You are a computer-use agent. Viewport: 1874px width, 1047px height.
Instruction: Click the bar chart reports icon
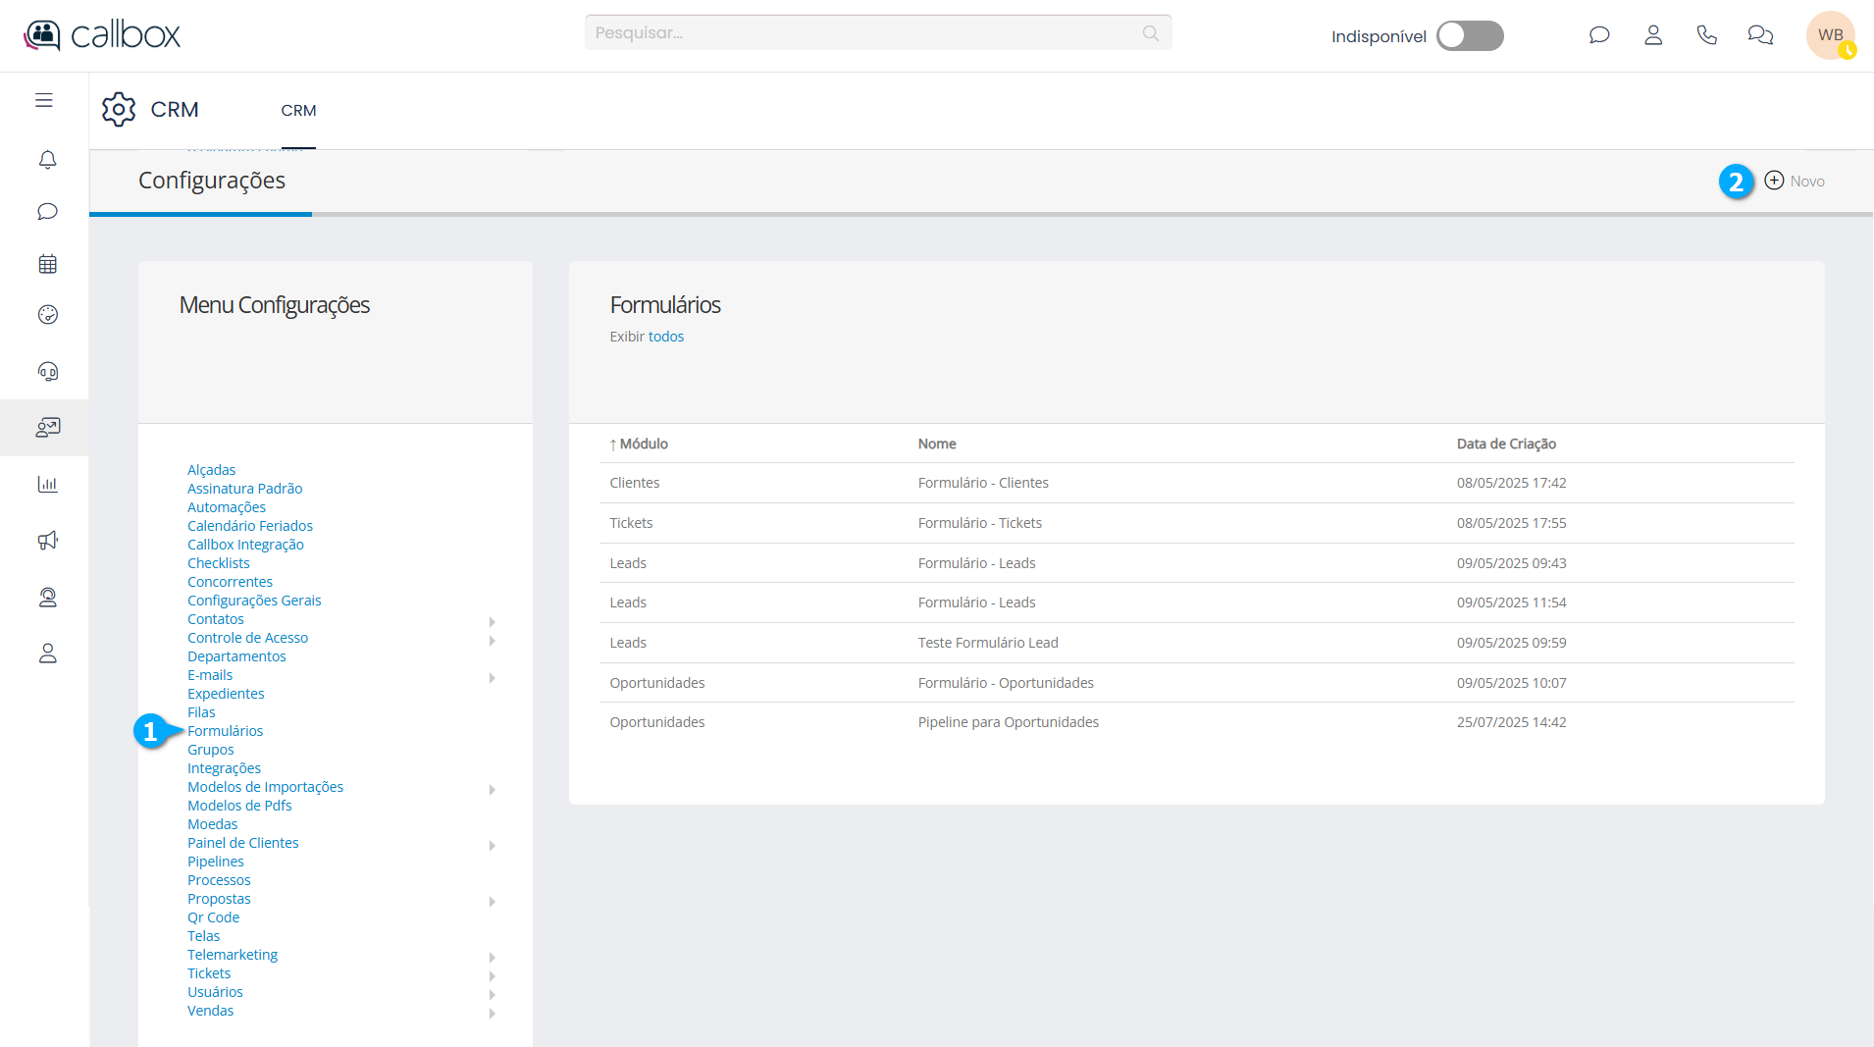[47, 484]
